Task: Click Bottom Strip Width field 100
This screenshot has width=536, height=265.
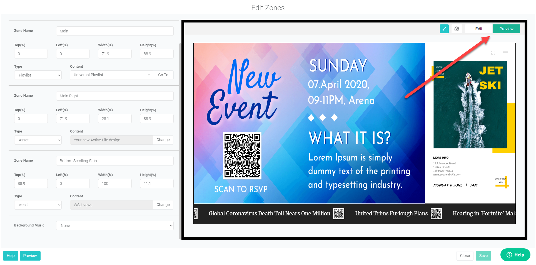Action: coord(115,184)
